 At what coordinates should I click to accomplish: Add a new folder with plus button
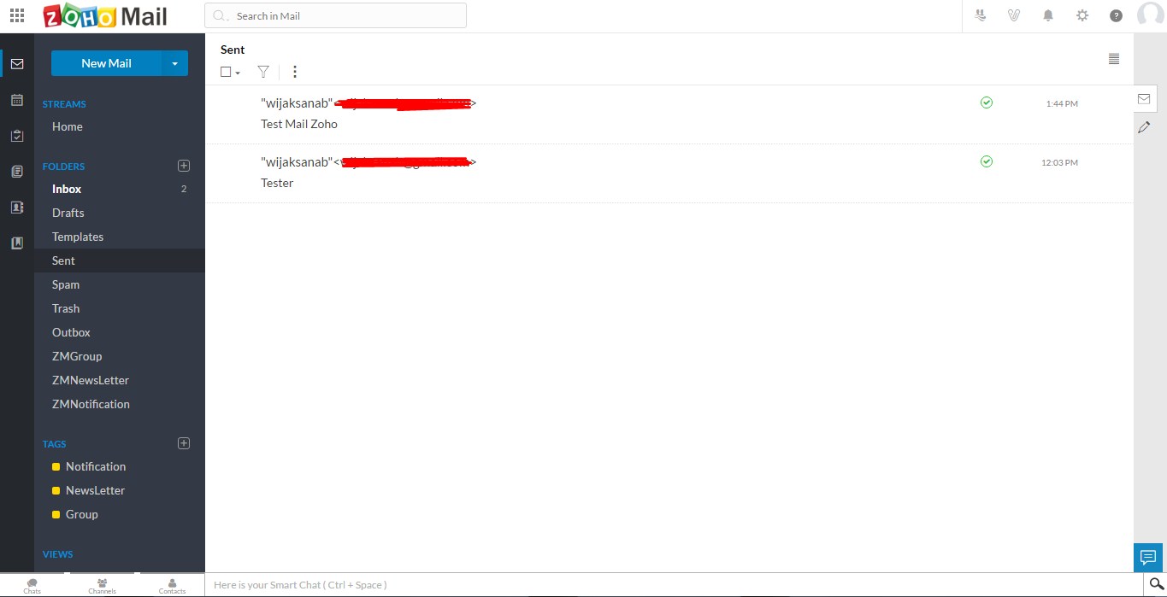tap(184, 166)
